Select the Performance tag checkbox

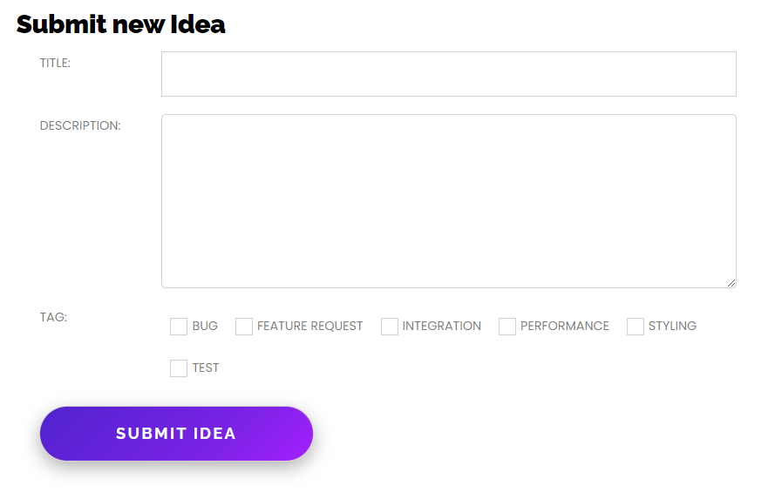tap(507, 327)
